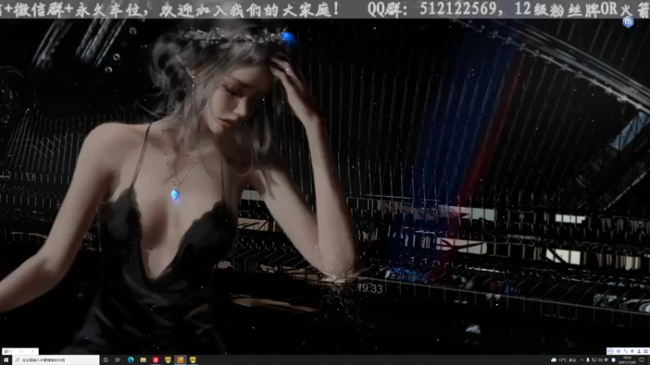Click the microphone icon in floating toolbar
Viewport: 650px width, 365px height.
pyautogui.click(x=633, y=351)
